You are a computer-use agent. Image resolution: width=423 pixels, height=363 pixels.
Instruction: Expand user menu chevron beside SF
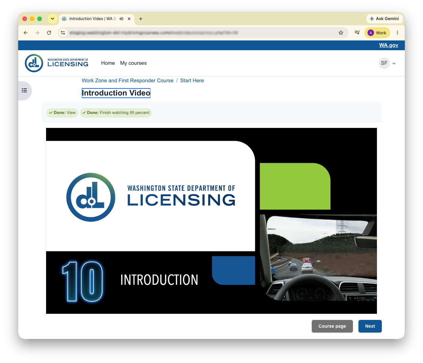pyautogui.click(x=394, y=63)
